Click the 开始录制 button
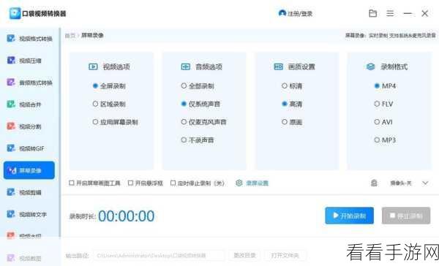This screenshot has width=439, height=266. (349, 216)
